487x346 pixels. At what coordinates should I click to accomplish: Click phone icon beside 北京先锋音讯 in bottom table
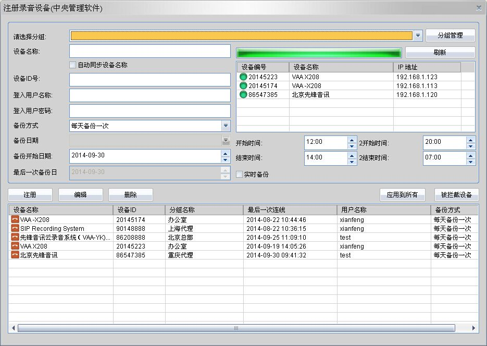click(x=15, y=255)
